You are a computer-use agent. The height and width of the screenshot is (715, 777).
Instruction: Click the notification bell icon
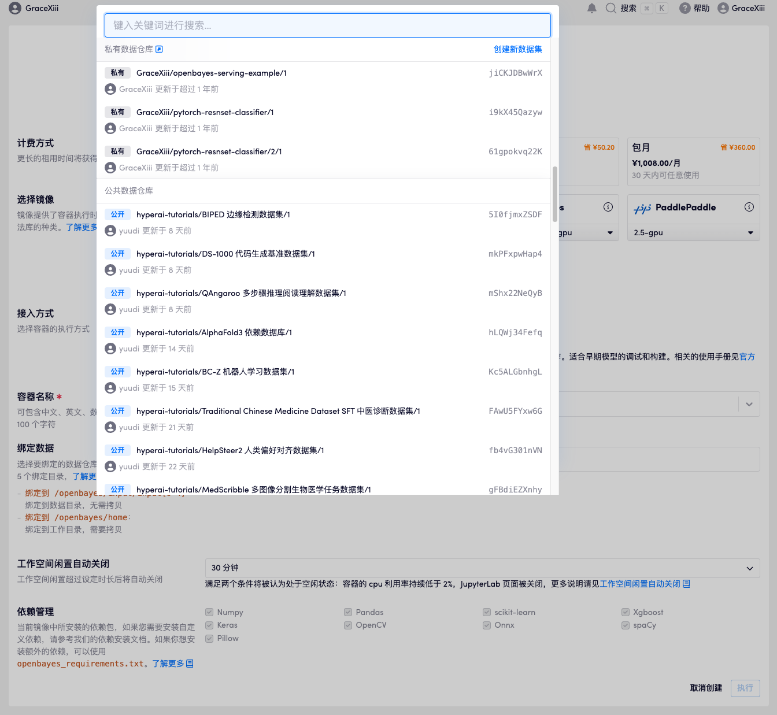591,8
